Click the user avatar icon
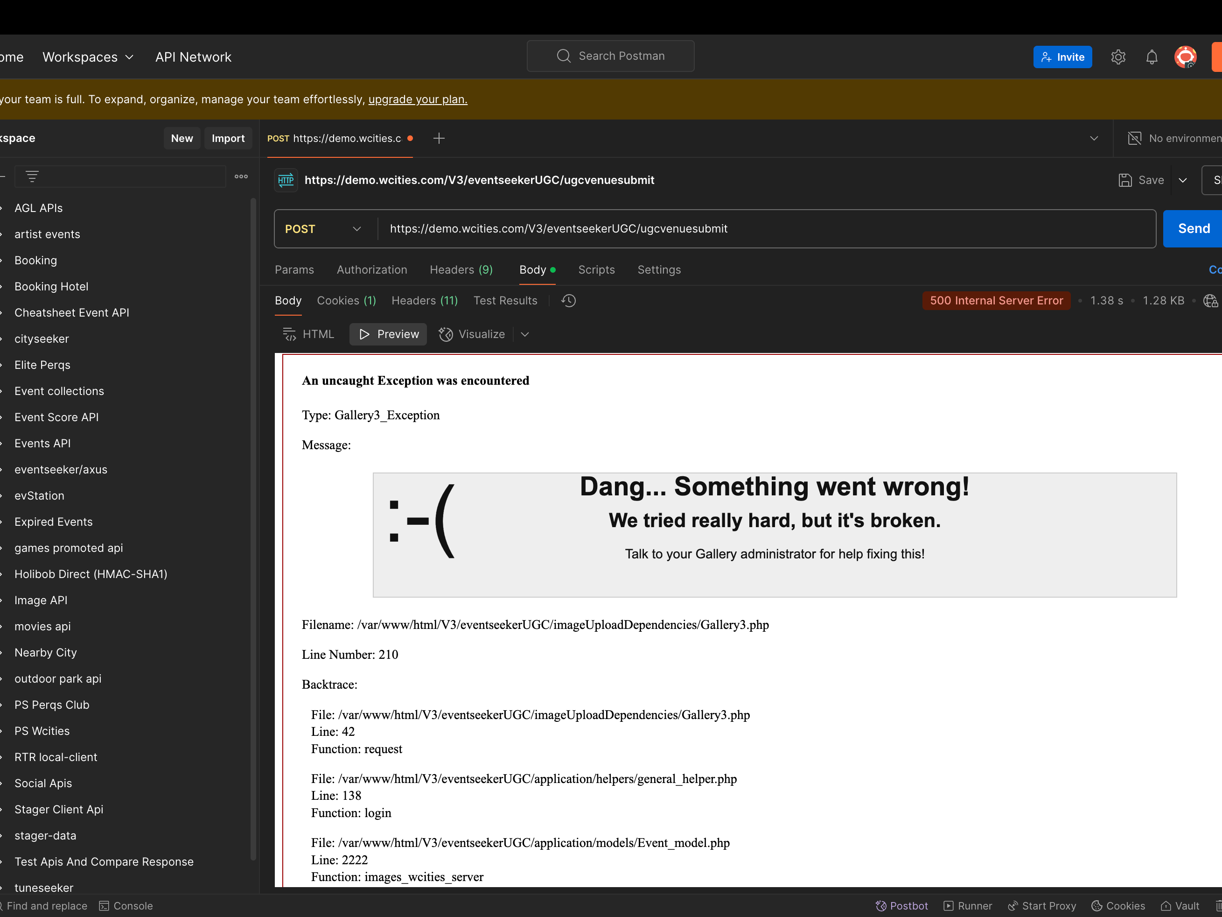This screenshot has height=917, width=1222. pos(1185,57)
